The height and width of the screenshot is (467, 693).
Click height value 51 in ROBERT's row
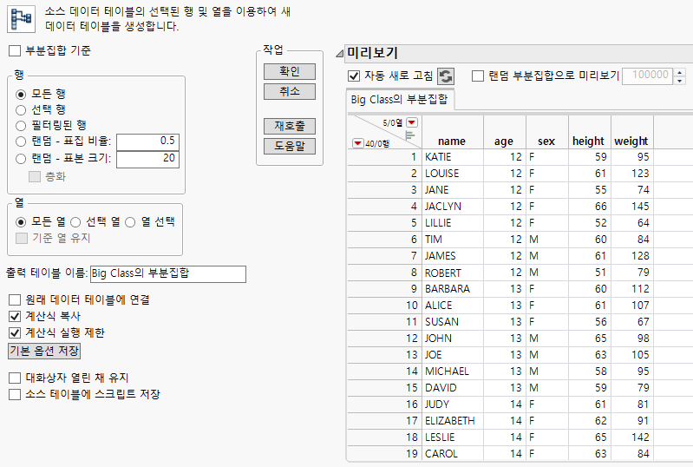click(590, 273)
